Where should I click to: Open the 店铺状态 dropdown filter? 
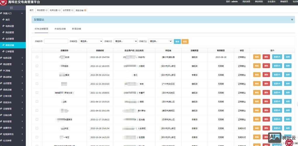tap(125, 41)
